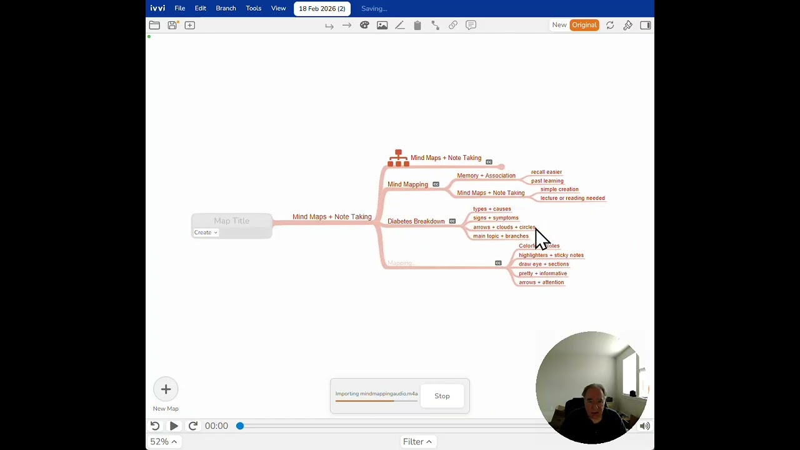Click caption icon on top Mind Maps + Note Taking branch
The width and height of the screenshot is (800, 450).
tap(489, 162)
